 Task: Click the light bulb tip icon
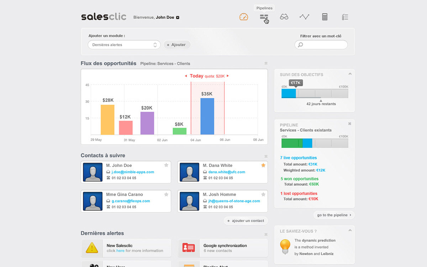click(x=285, y=246)
